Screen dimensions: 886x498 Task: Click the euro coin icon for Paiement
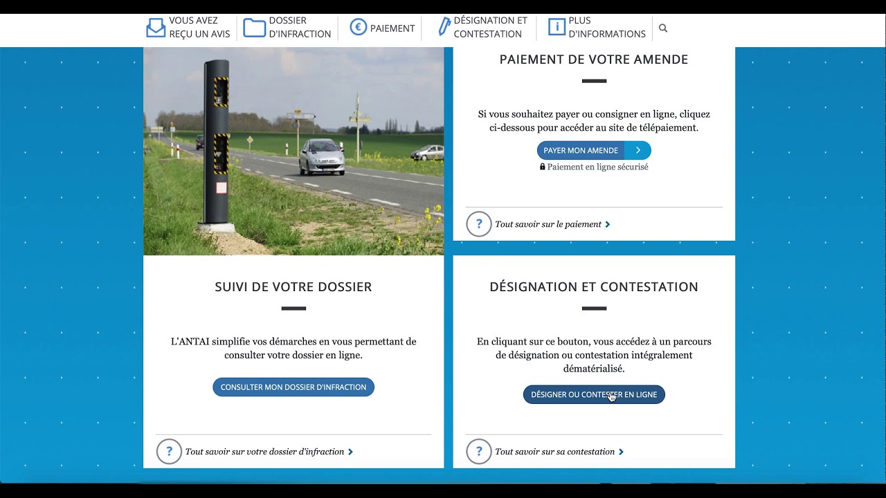click(x=358, y=28)
